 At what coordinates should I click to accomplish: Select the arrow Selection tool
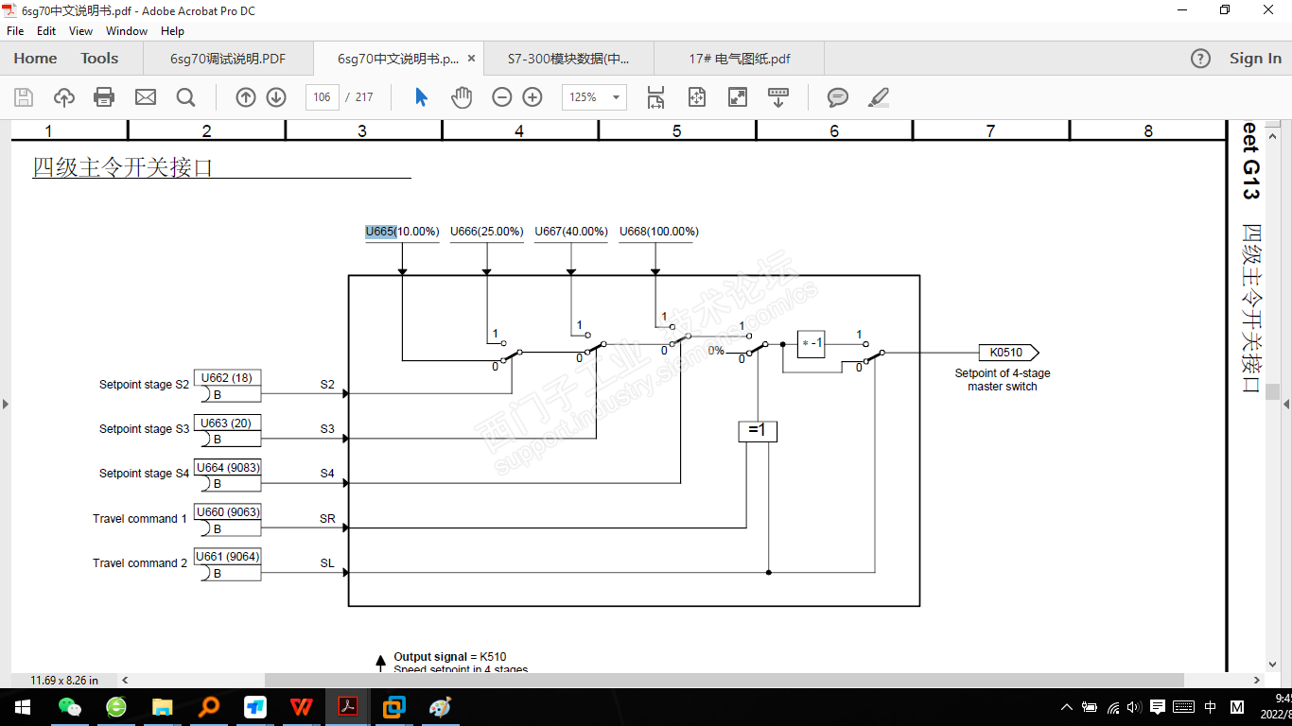pos(422,97)
